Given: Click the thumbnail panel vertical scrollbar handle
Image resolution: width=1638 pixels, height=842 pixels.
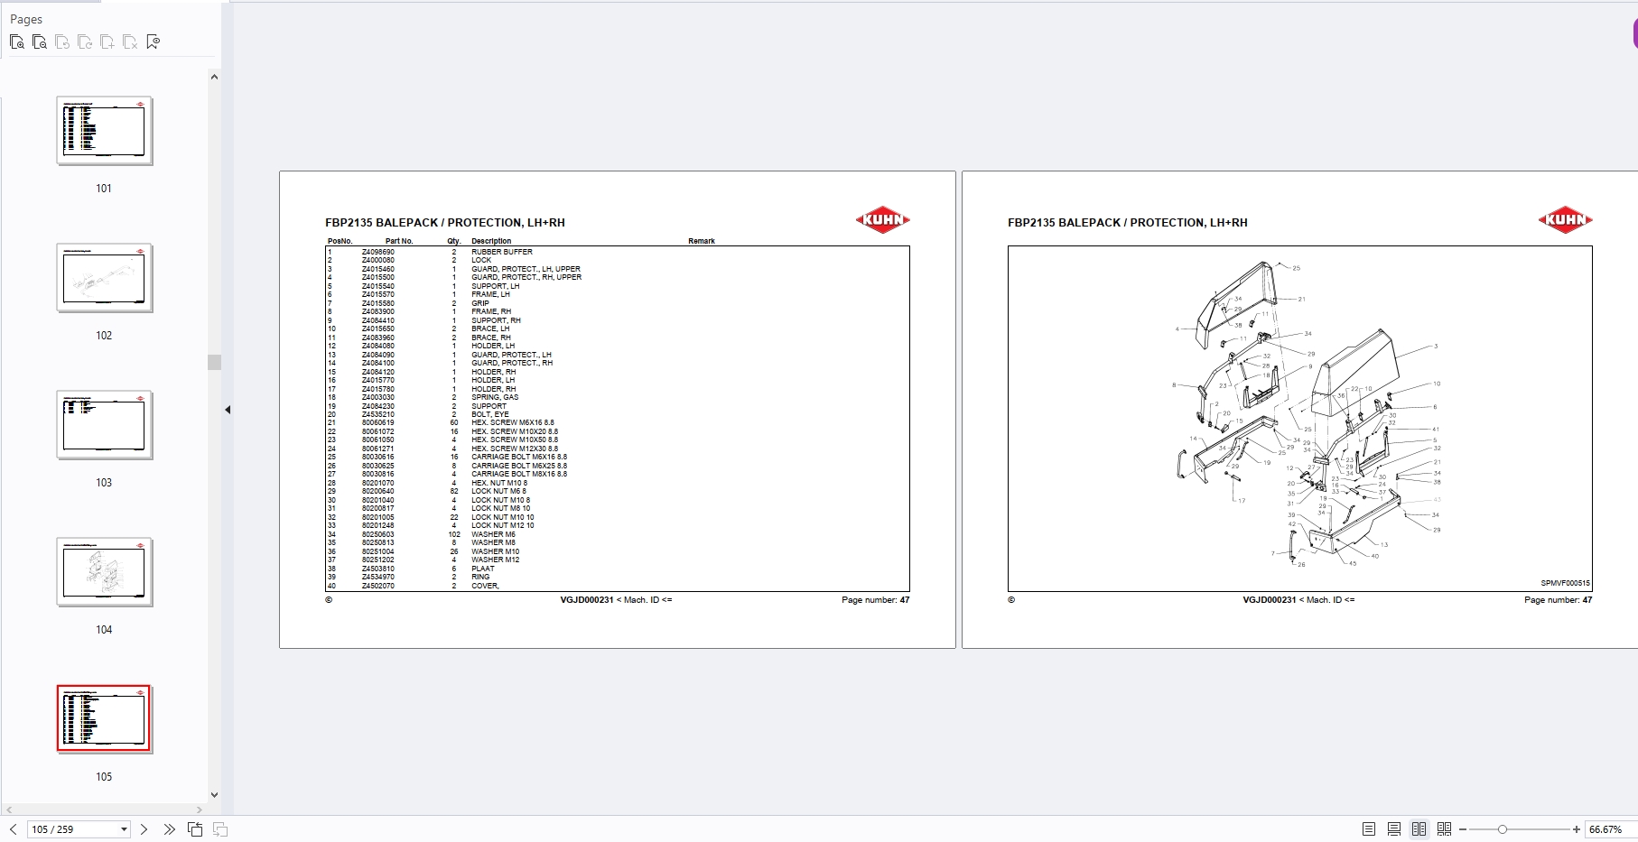Looking at the screenshot, I should coord(214,362).
